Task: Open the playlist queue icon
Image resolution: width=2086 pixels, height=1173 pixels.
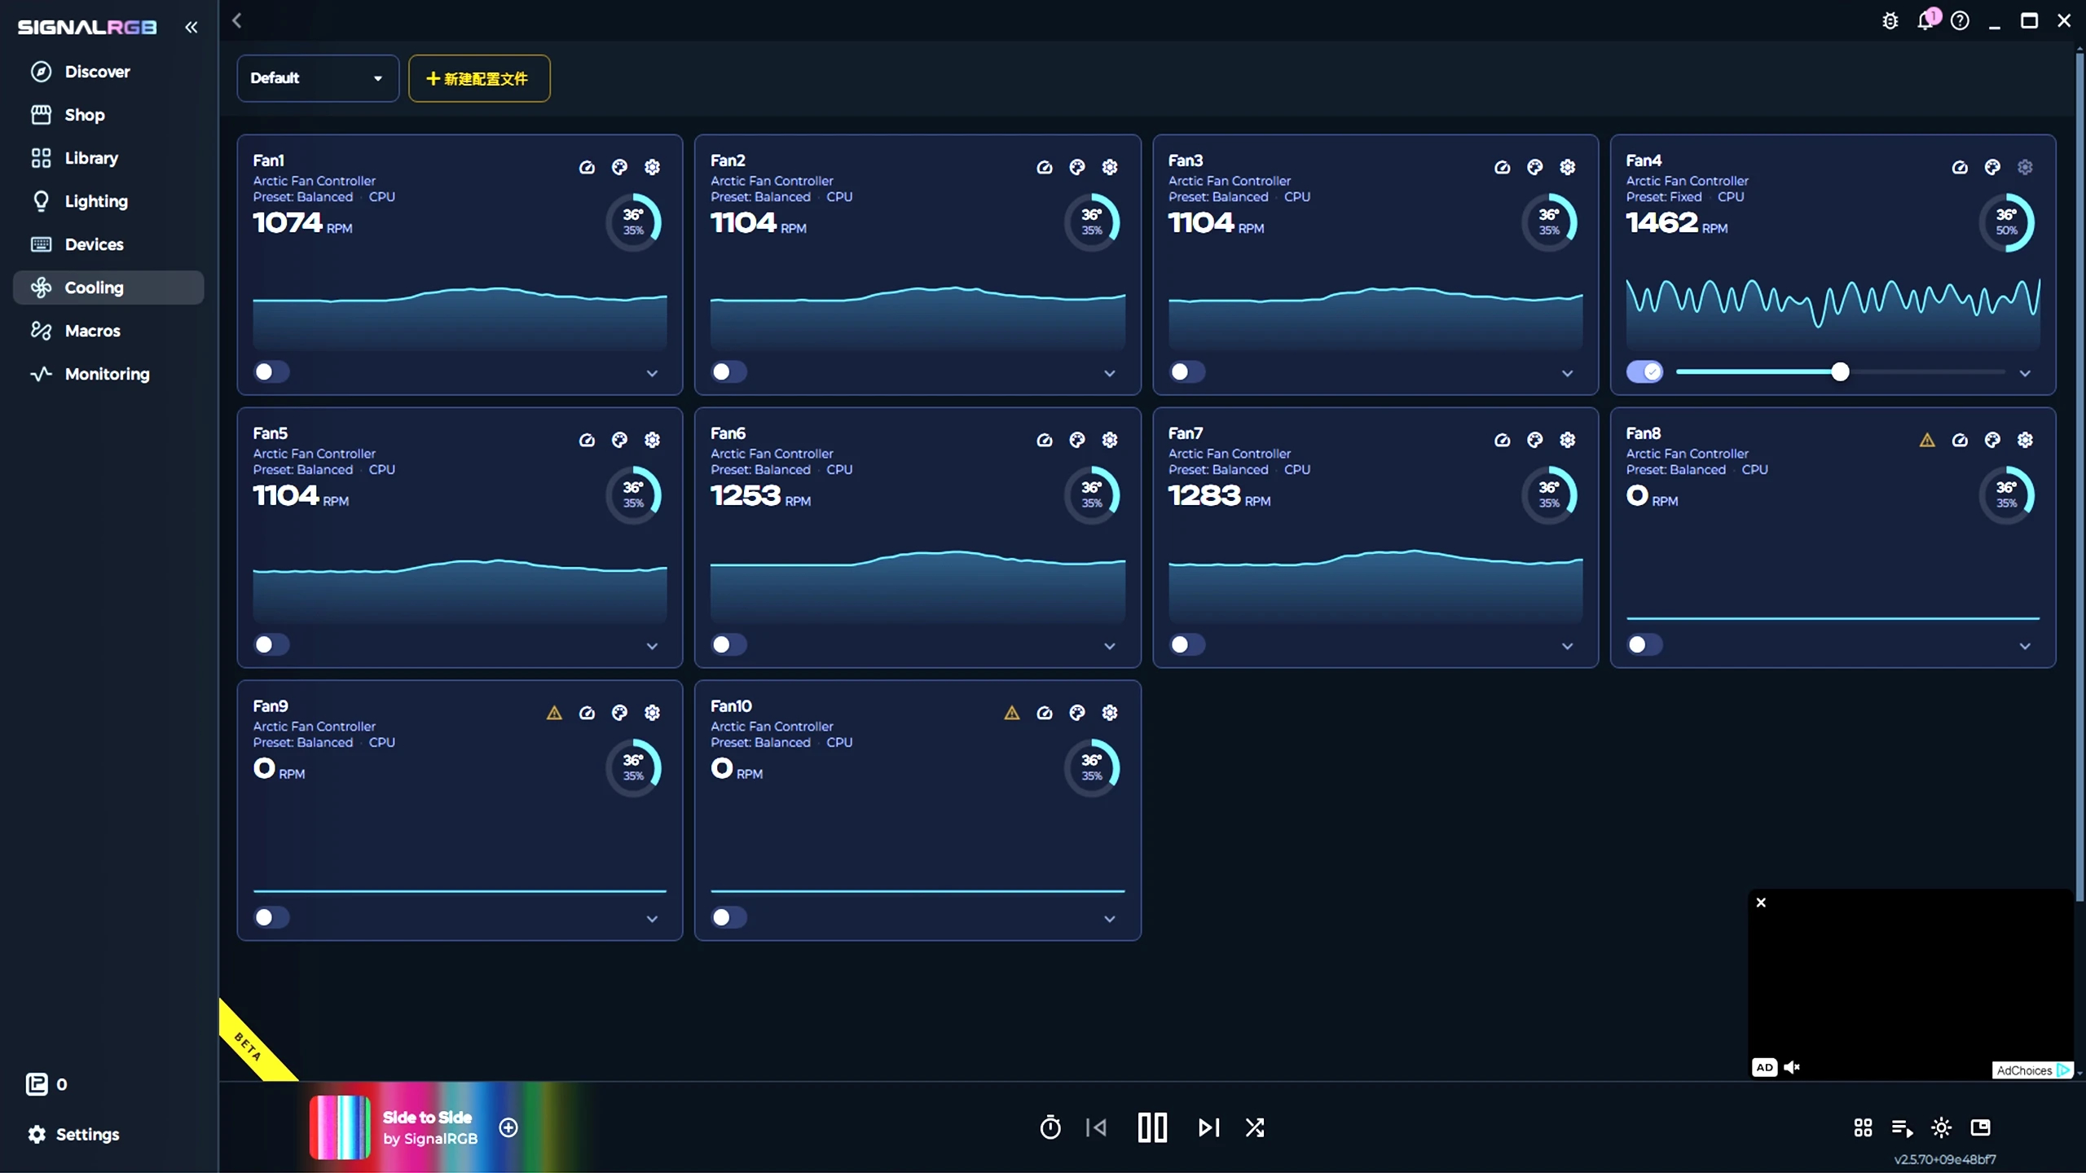Action: (1903, 1128)
